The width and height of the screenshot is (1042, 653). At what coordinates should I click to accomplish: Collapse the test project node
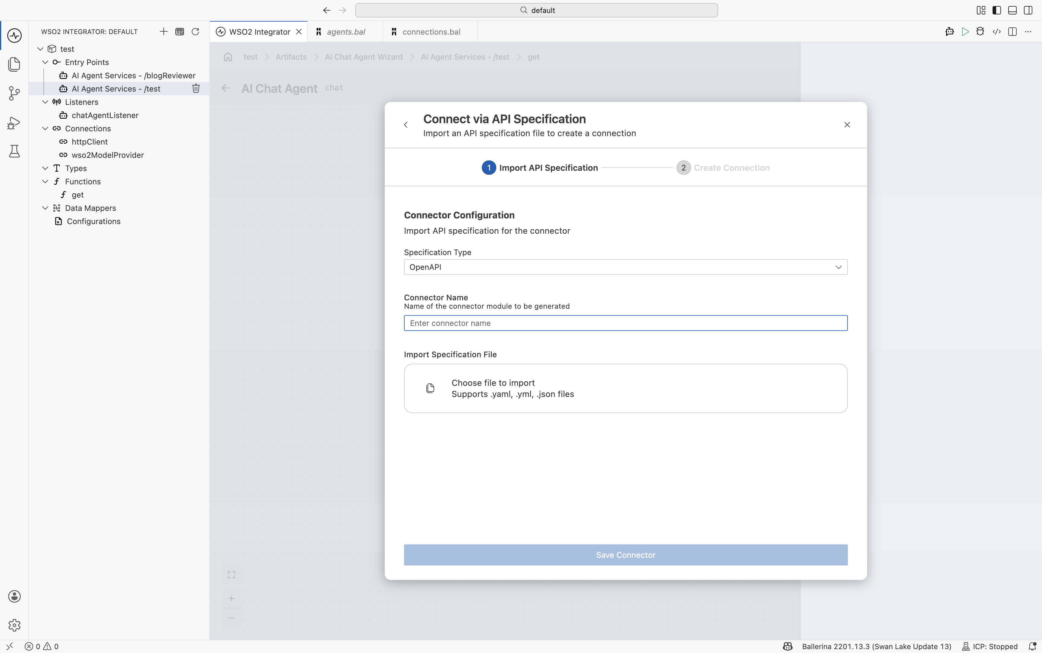(41, 49)
